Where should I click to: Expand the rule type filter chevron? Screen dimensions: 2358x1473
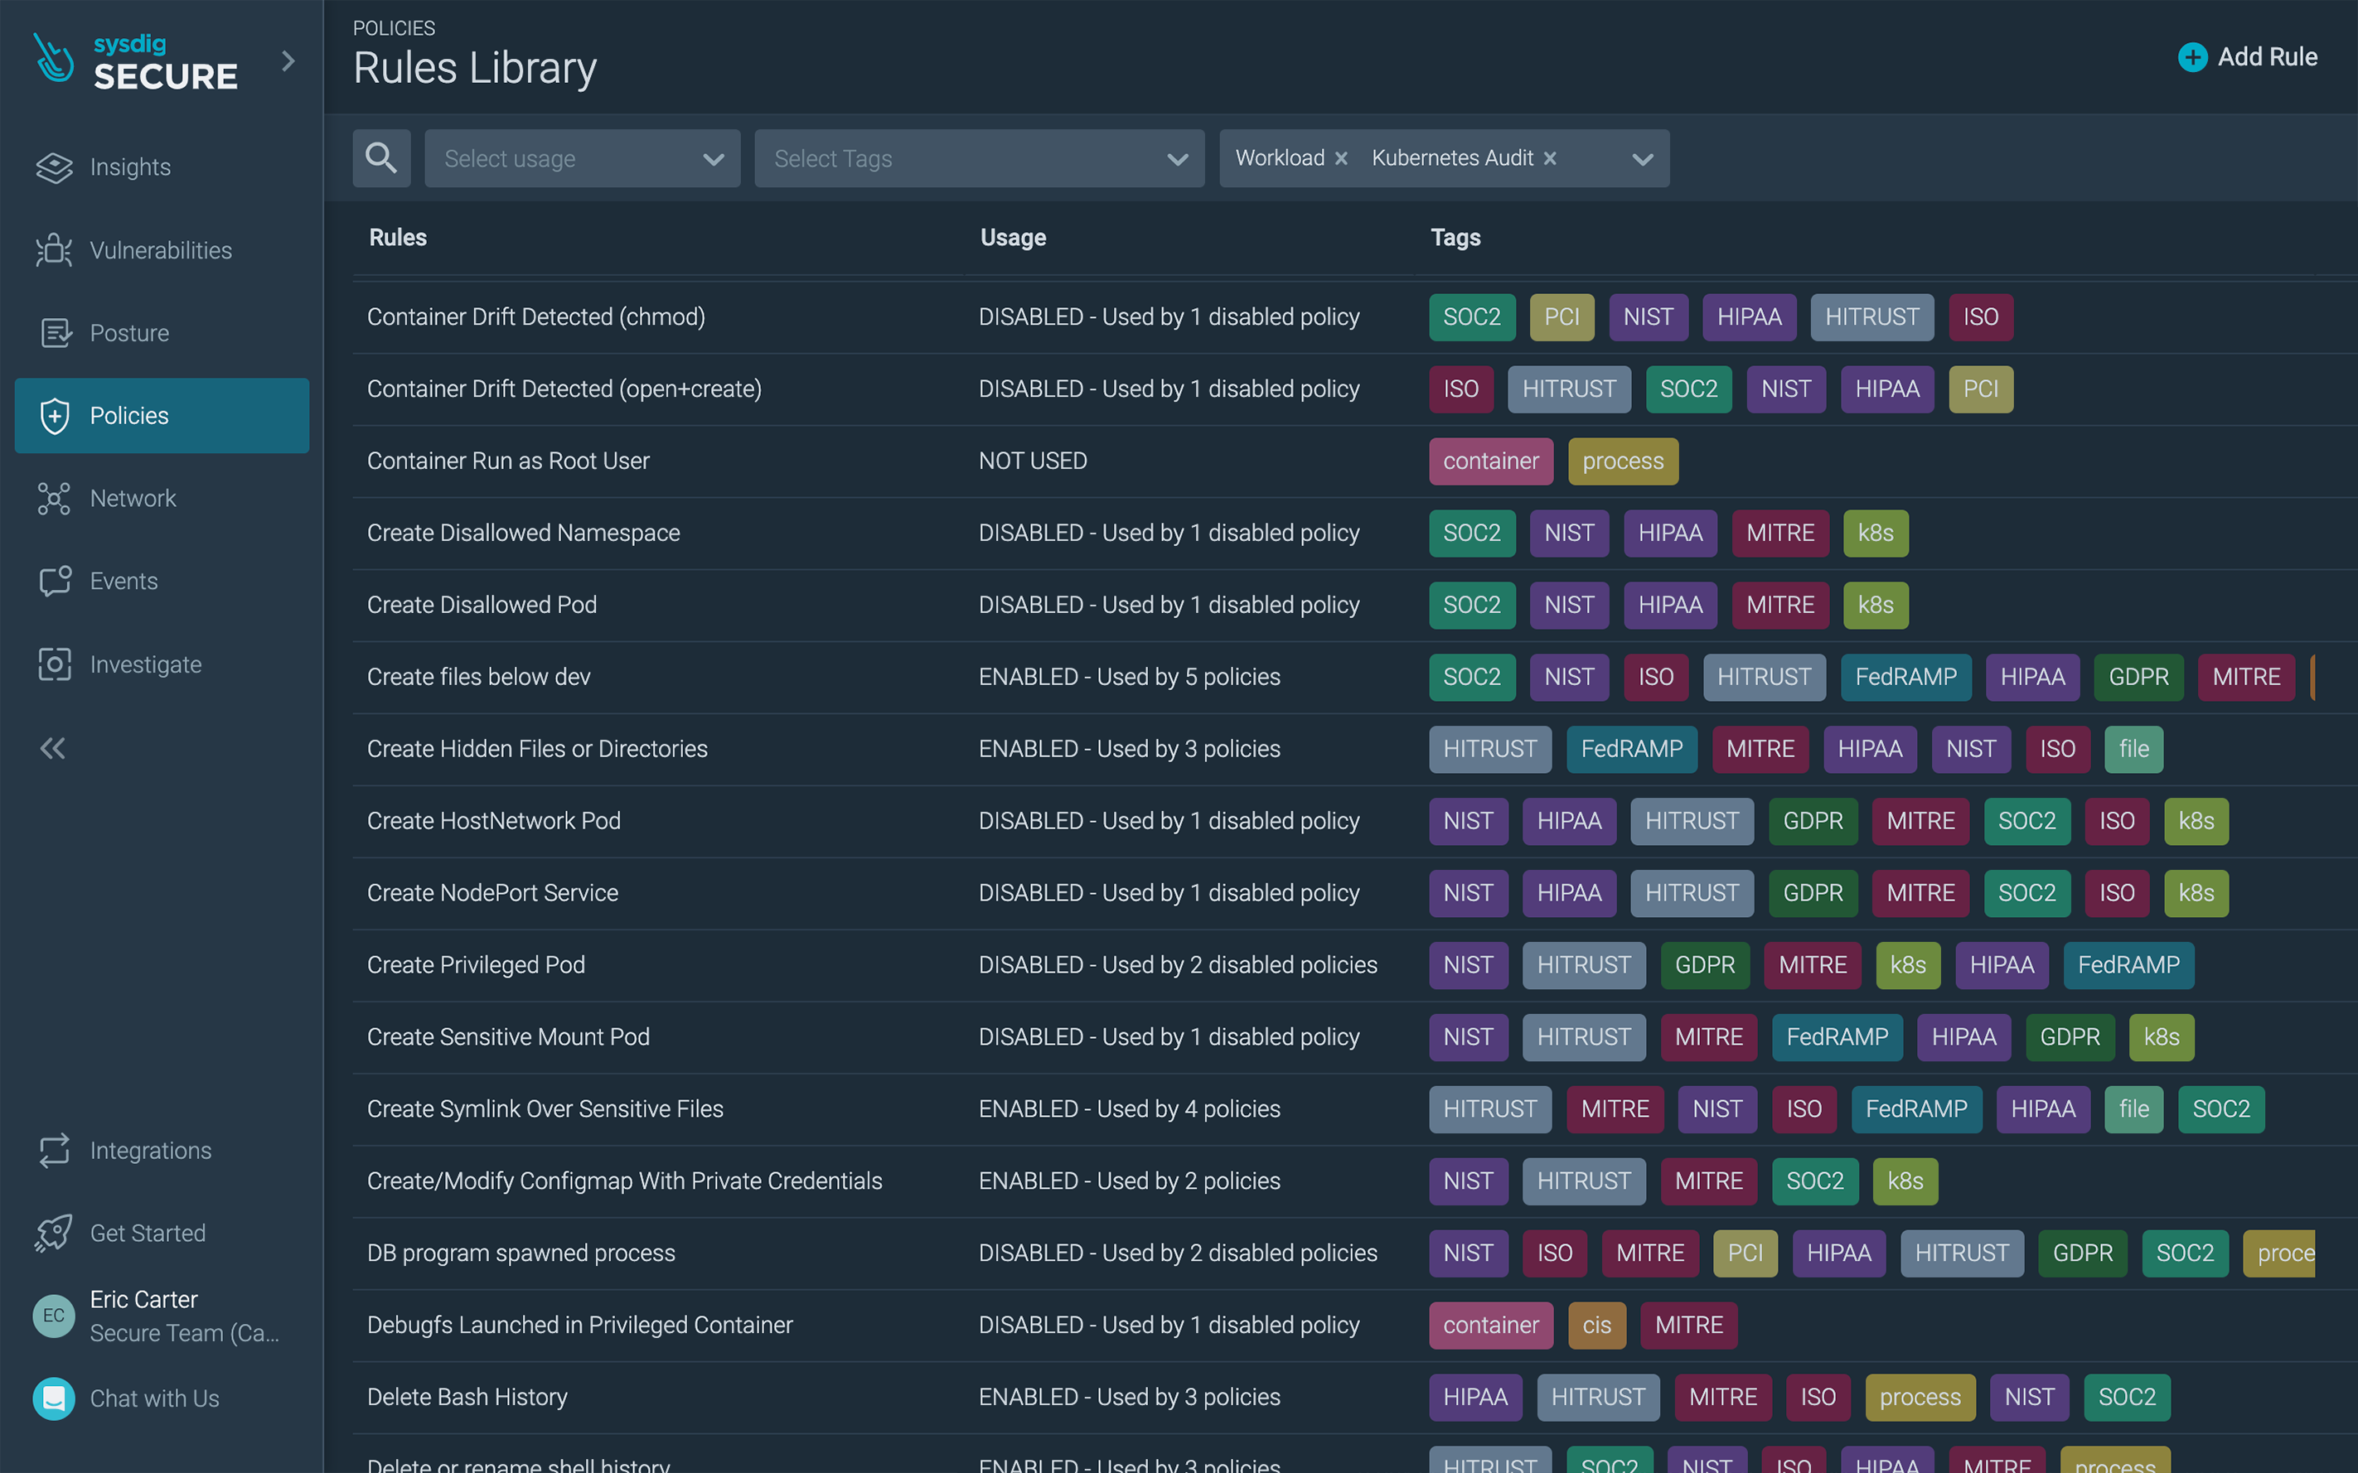tap(1643, 159)
